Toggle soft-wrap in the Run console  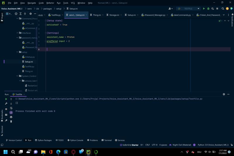tap(11, 108)
